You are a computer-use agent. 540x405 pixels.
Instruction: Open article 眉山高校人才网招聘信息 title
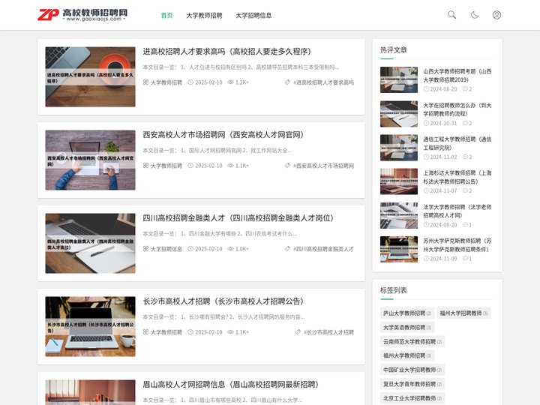[231, 385]
